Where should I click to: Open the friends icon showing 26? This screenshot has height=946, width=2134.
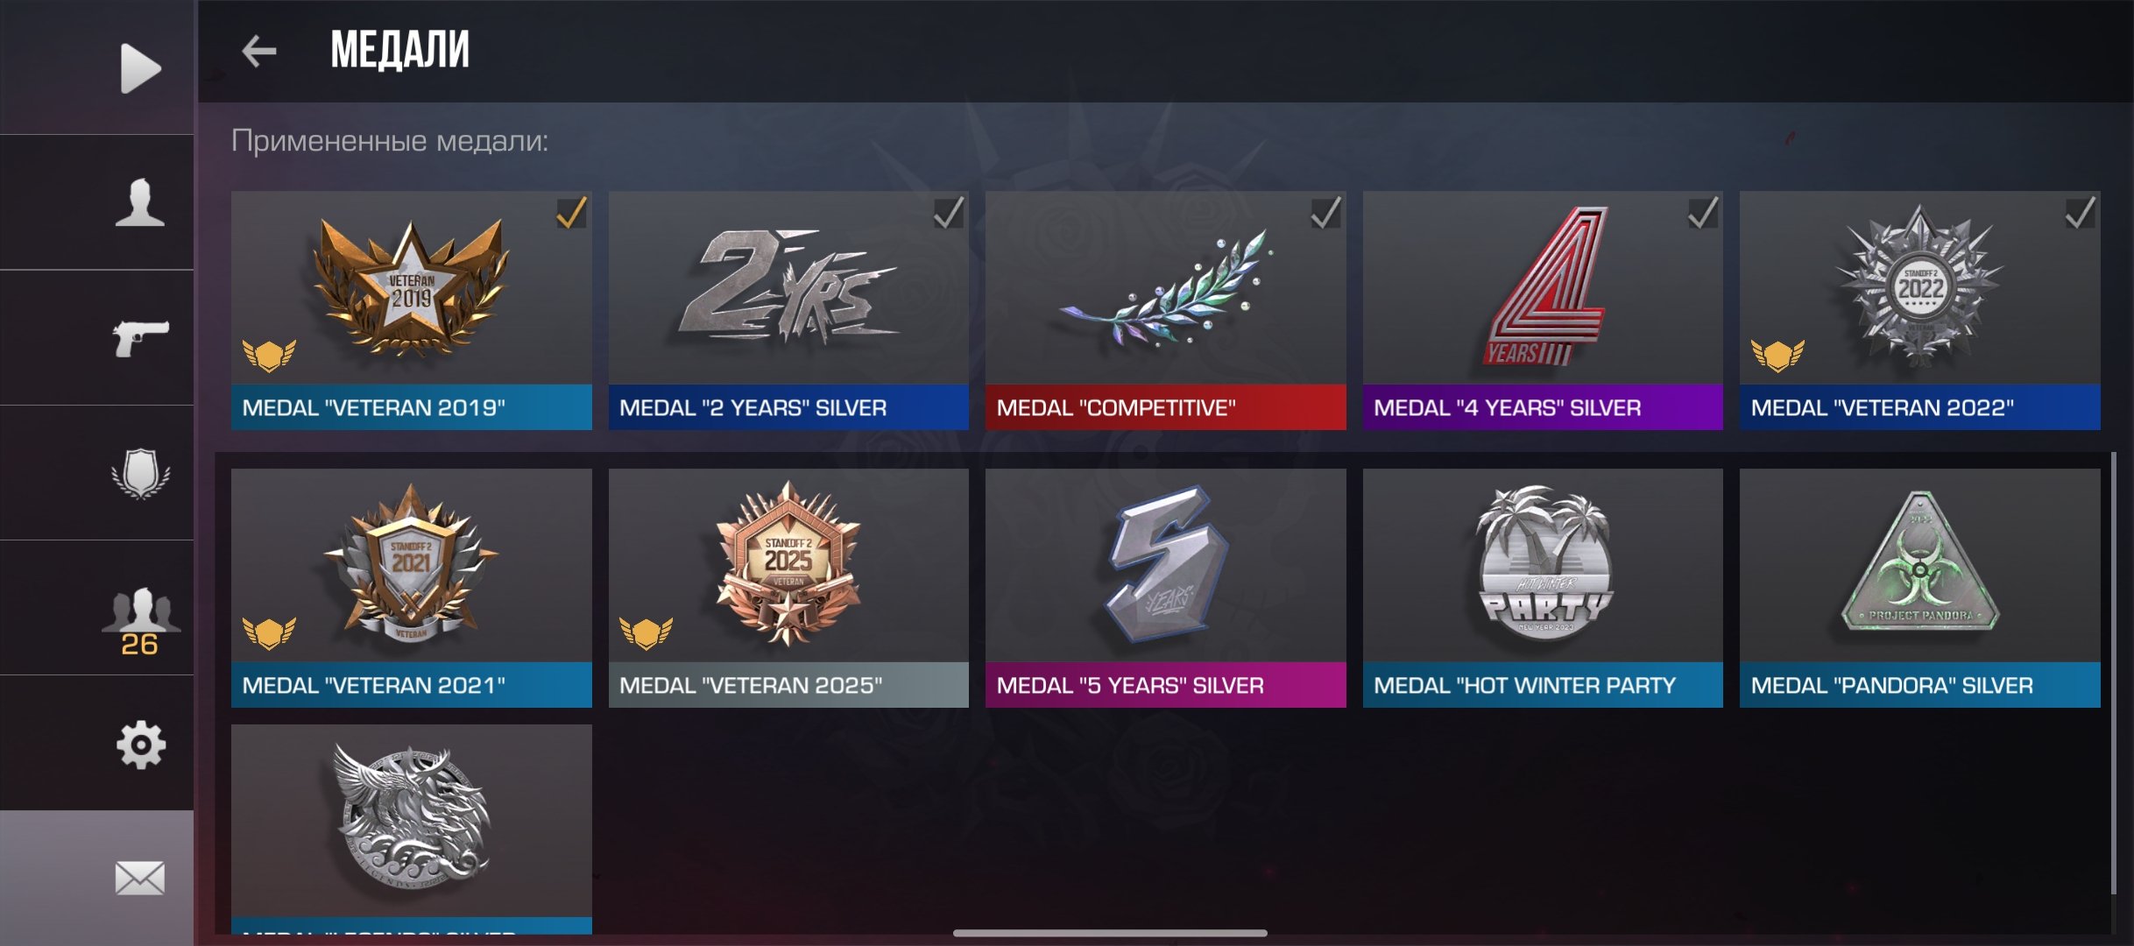tap(140, 621)
